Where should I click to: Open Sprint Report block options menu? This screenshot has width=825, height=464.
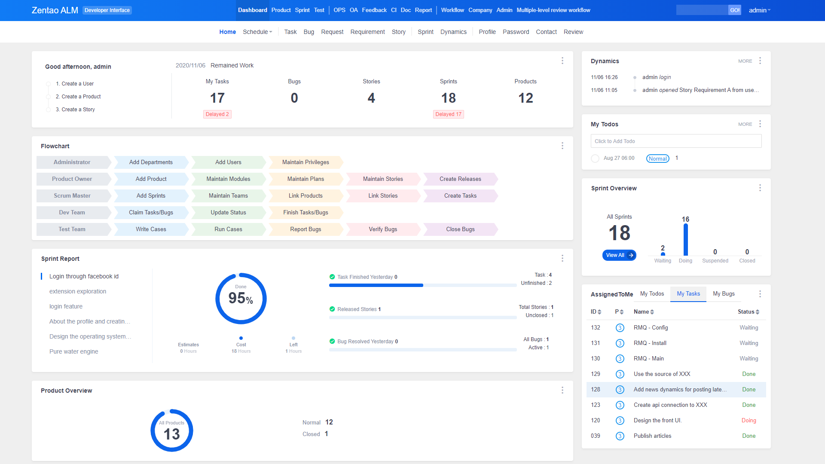562,259
